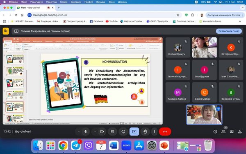The width and height of the screenshot is (246, 154).
Task: Select Іван Склянче... participant tile
Action: click(x=231, y=70)
